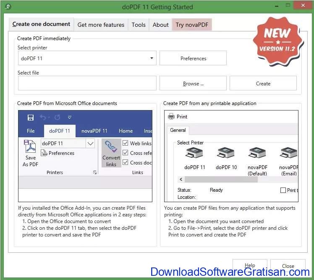Close the doPDF window via X
Screen dimensions: 314x280
click(x=303, y=5)
